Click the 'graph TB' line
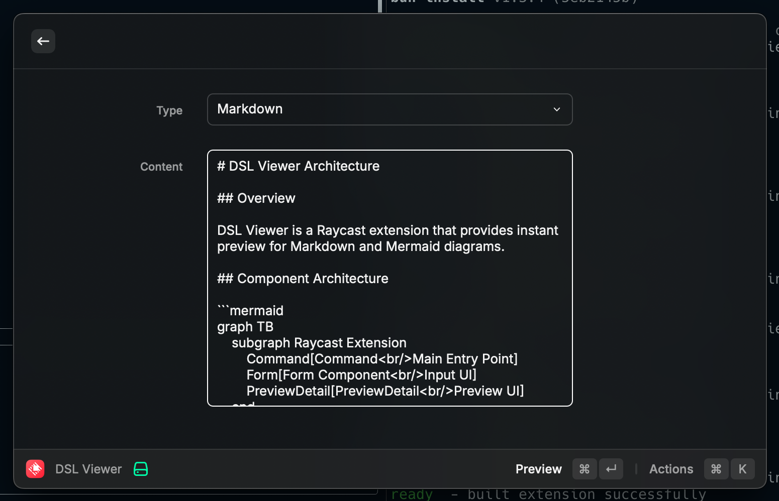 pos(245,327)
